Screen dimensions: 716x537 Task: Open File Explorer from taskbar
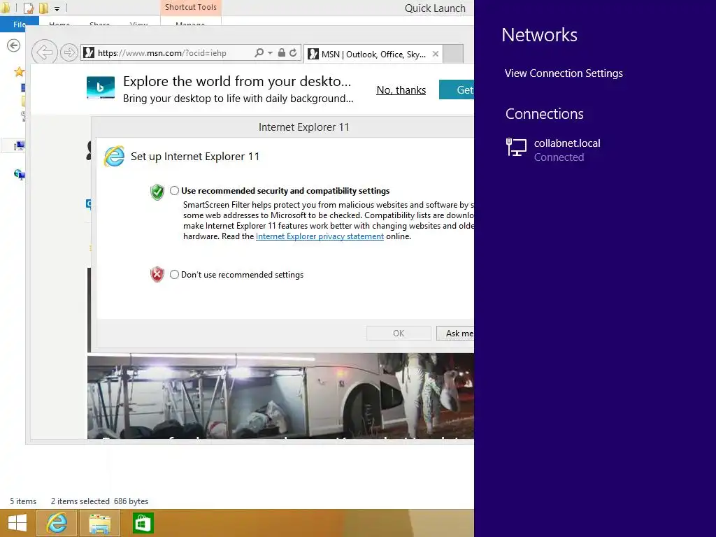(99, 523)
